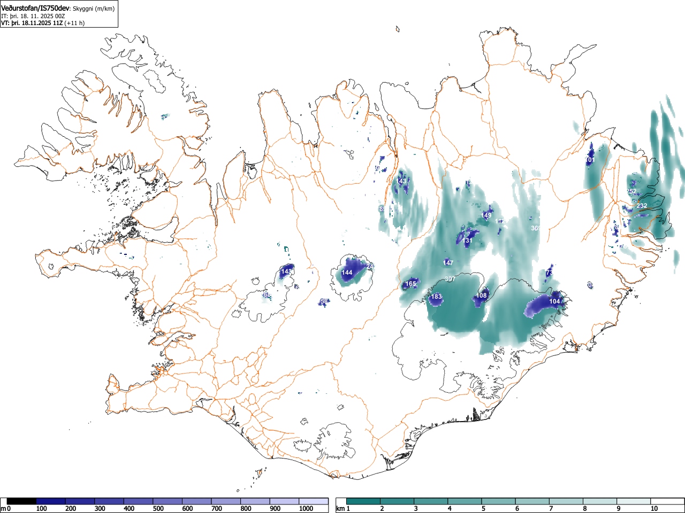Image resolution: width=685 pixels, height=513 pixels.
Task: Click the 108 visibility value on the map
Action: click(x=482, y=296)
